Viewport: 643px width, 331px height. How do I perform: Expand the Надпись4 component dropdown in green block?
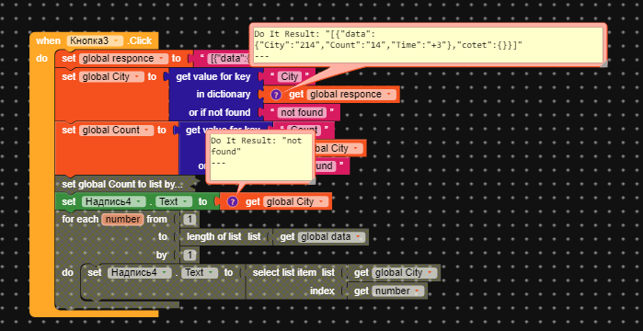(x=113, y=201)
